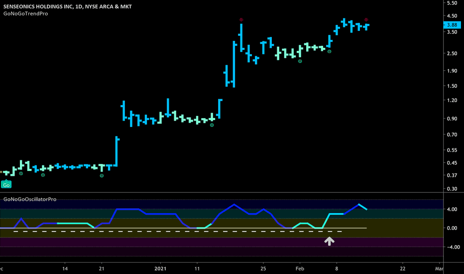
Task: Click the 3.50 price axis label
Action: point(452,32)
